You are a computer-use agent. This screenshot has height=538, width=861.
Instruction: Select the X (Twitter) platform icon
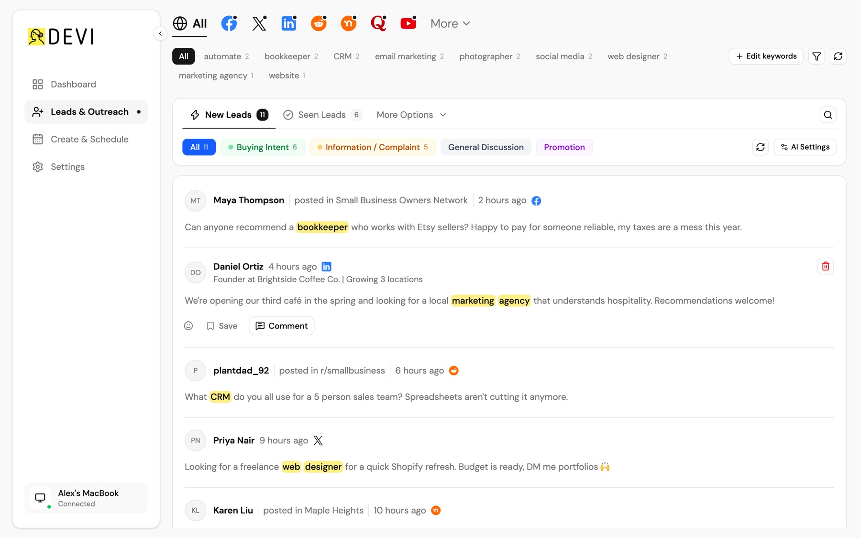coord(259,23)
